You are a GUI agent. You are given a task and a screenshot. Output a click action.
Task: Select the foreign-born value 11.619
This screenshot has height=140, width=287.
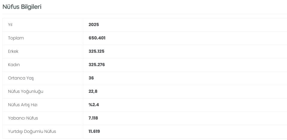pyautogui.click(x=94, y=131)
